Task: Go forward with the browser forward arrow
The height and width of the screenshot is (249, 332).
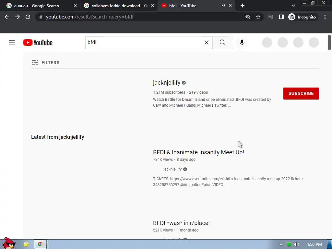Action: tap(18, 17)
